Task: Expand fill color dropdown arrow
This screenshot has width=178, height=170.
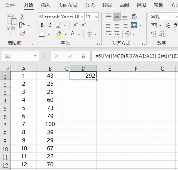Action: pos(65,34)
